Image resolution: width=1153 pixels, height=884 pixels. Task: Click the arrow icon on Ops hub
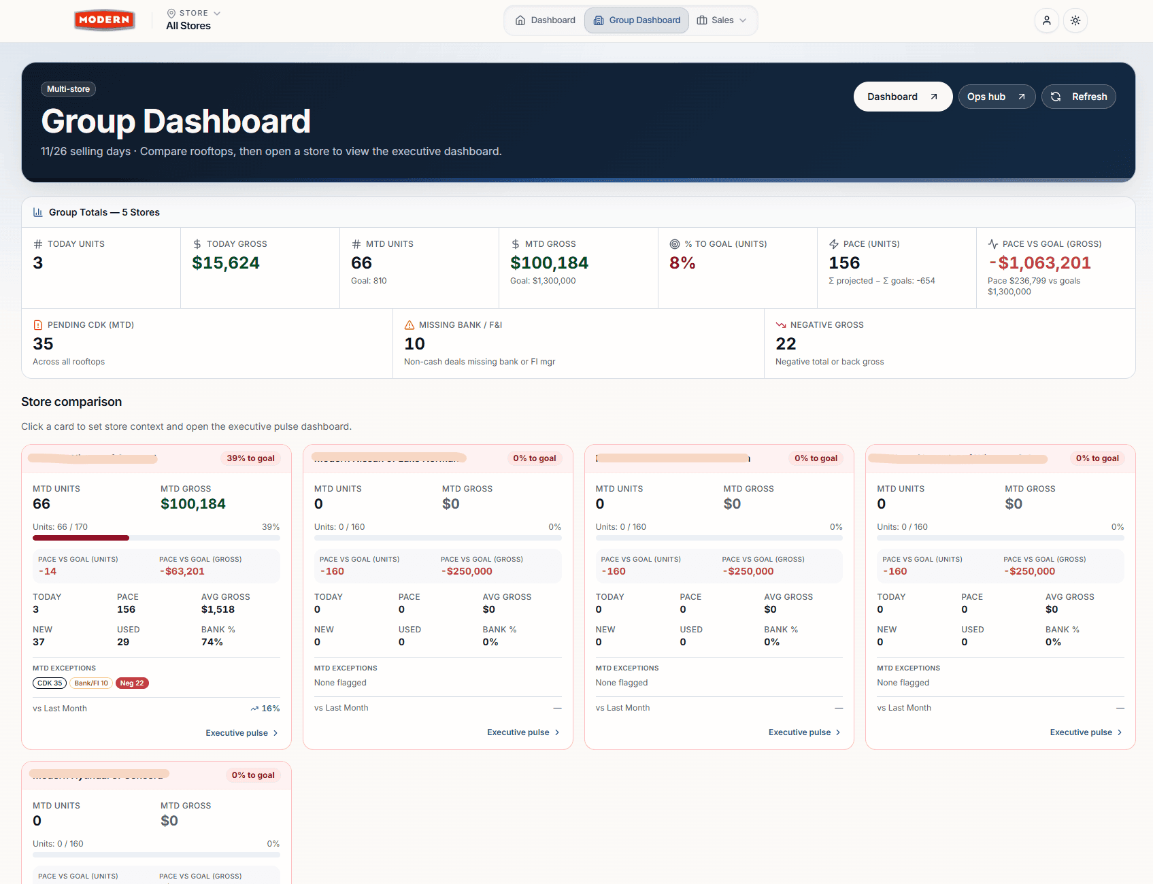1022,97
